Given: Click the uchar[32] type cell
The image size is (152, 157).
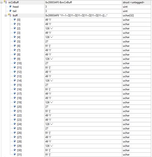Looking at the screenshot, I should (x=128, y=15).
